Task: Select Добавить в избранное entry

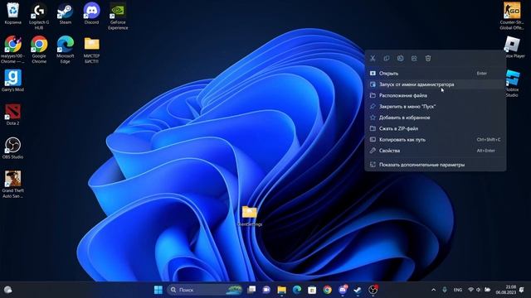Action: click(x=435, y=118)
